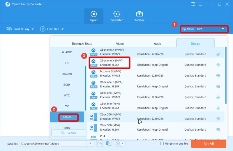Click the Save to path field
Screen dimensions: 233x151
(53, 143)
